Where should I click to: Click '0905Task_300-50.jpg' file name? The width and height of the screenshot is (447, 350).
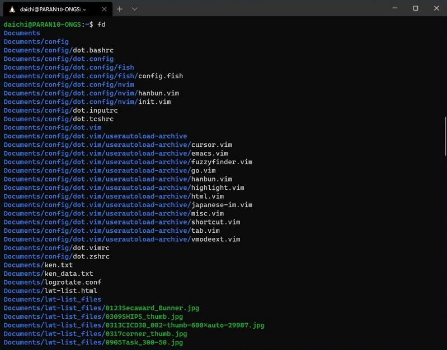point(144,342)
